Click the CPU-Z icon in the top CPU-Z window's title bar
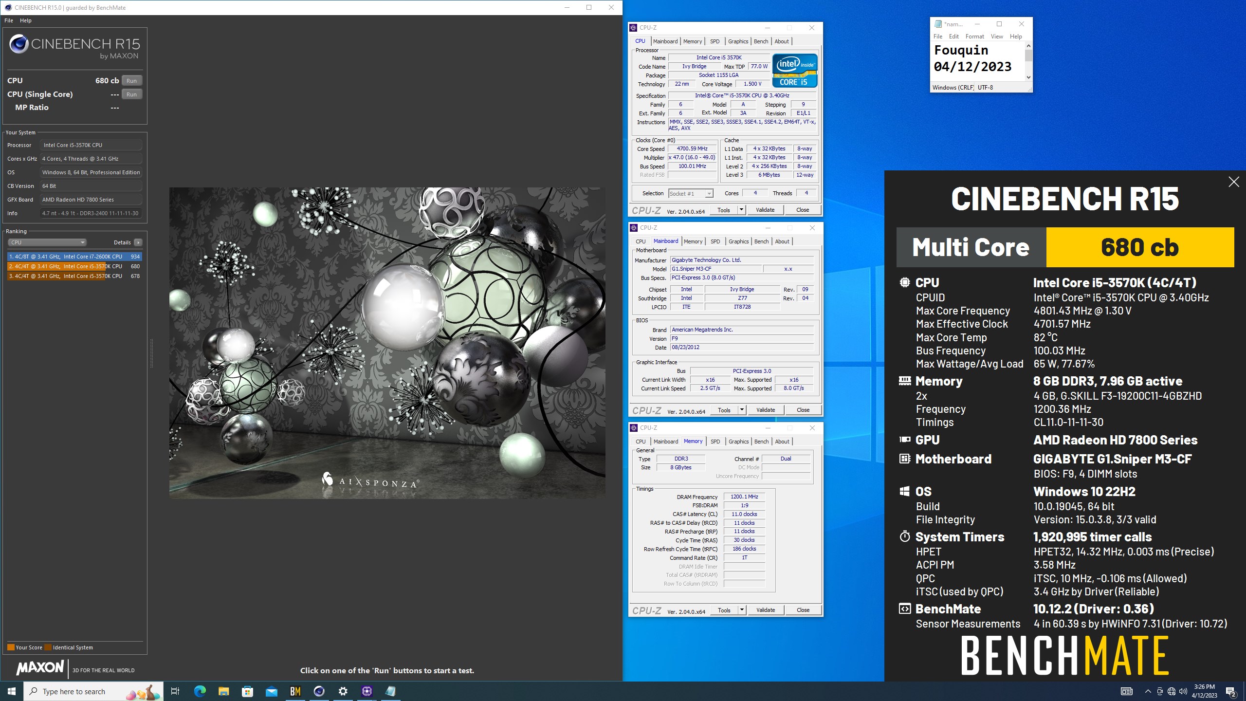The width and height of the screenshot is (1246, 701). 633,28
